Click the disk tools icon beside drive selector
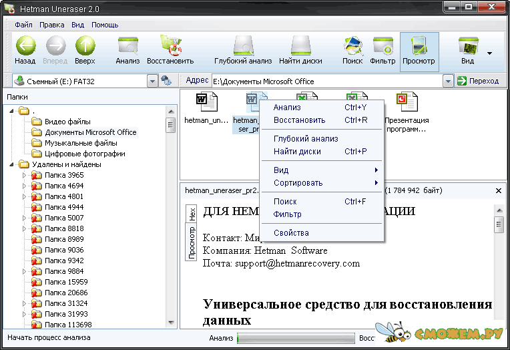The width and height of the screenshot is (510, 350). (166, 81)
